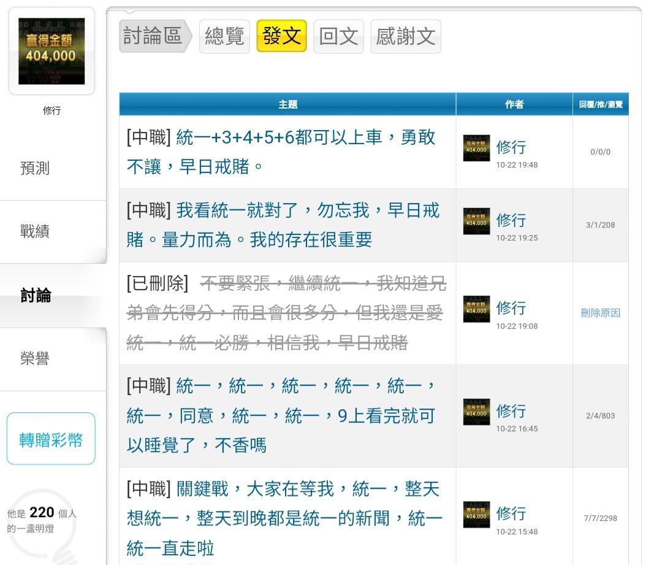Open post 我看統一就對了，勿忘我
The height and width of the screenshot is (565, 662).
(x=283, y=225)
